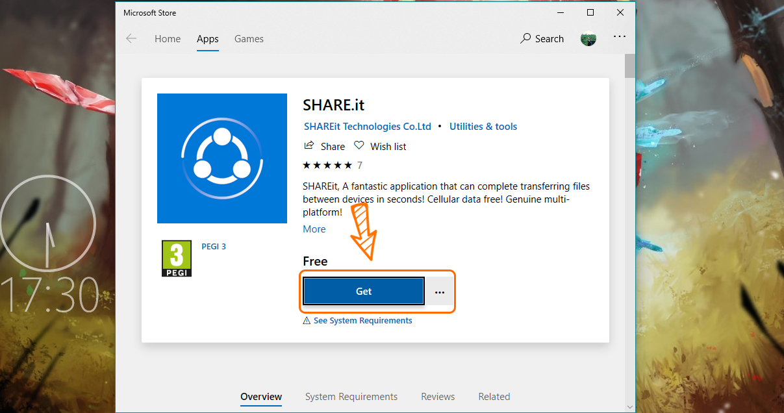
Task: Click the vertical scrollbar down arrow
Action: pyautogui.click(x=629, y=407)
